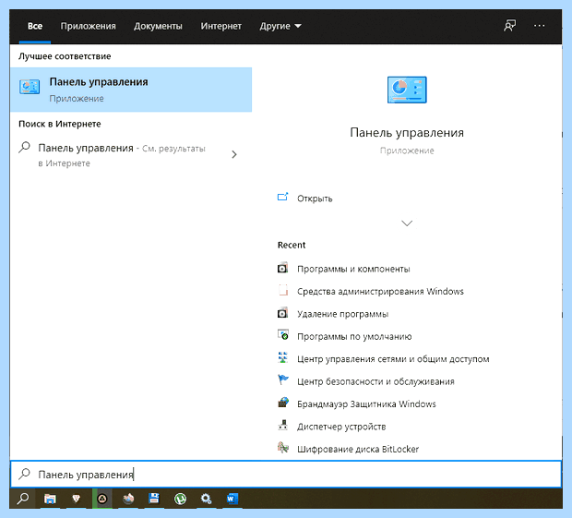Open recent item Программы по умолчанию
Screen dimensions: 572x518
click(x=354, y=337)
